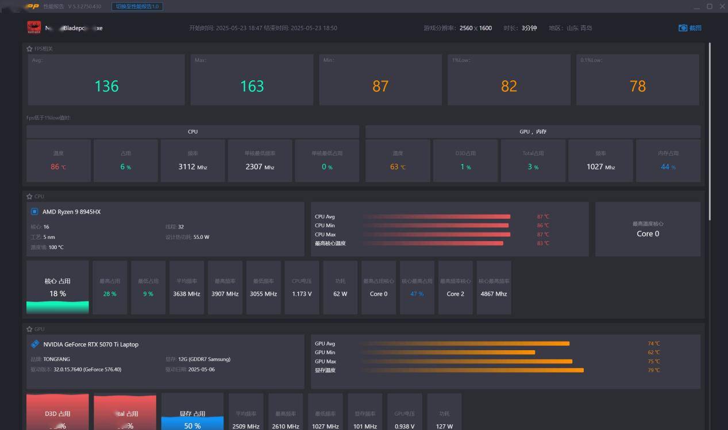Click 切换至性能报告1.0 button
The image size is (728, 430).
click(137, 6)
